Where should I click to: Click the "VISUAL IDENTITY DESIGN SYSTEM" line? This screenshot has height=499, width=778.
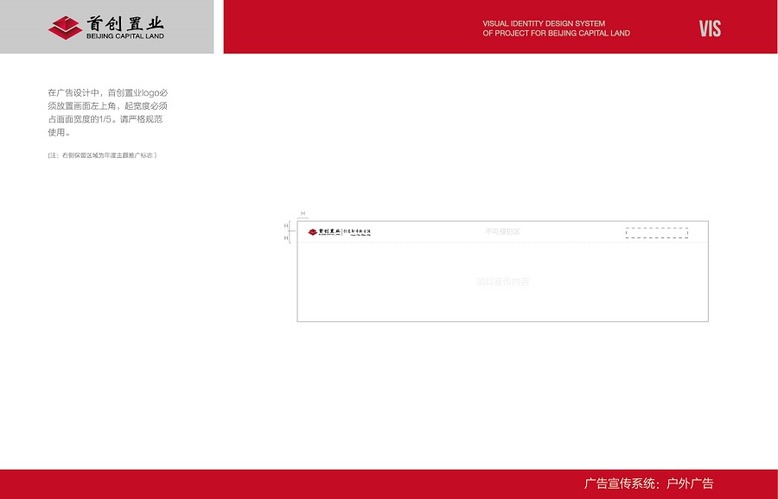click(544, 23)
